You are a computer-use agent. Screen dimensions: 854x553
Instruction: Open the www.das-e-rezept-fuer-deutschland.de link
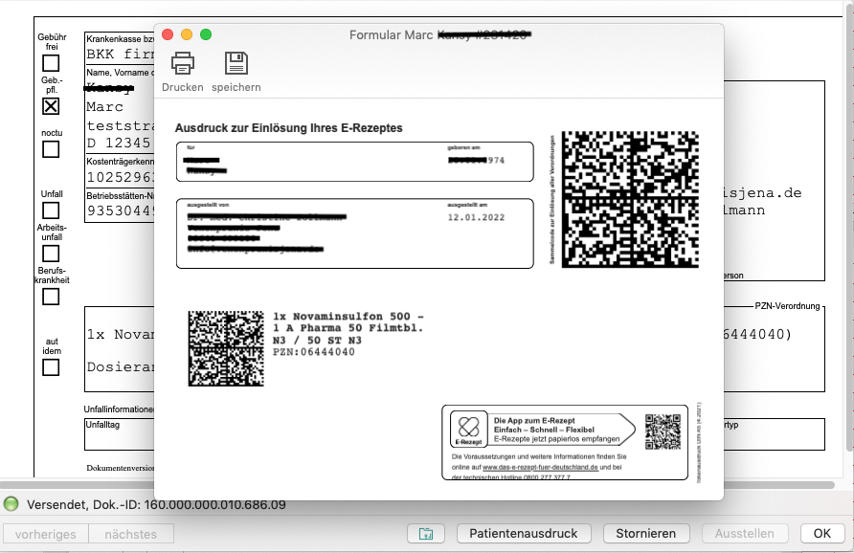[x=540, y=467]
